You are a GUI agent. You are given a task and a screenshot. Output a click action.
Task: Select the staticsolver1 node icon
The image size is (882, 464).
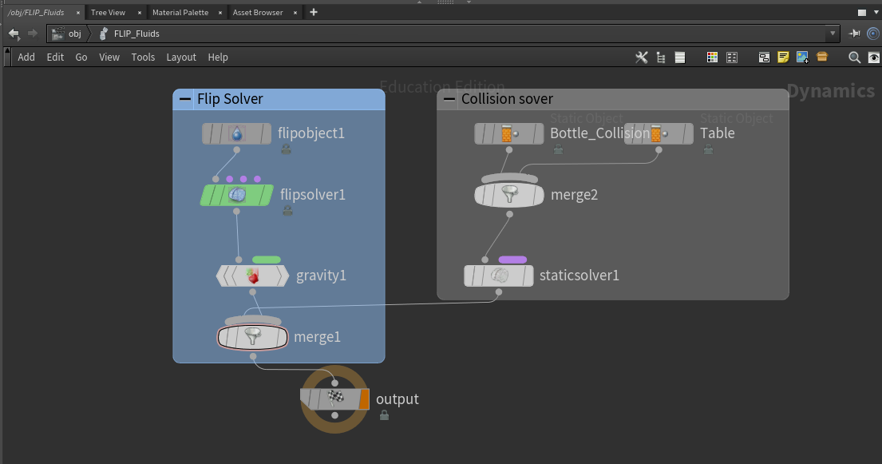499,276
